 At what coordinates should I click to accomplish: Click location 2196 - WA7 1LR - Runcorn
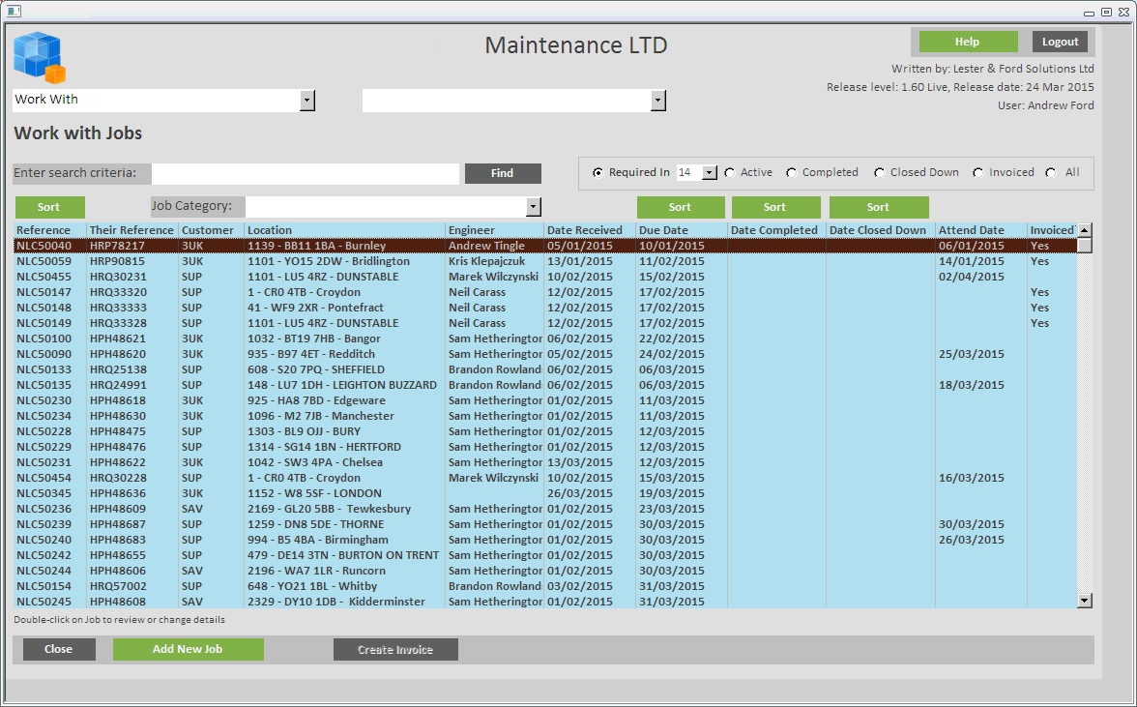pyautogui.click(x=316, y=571)
